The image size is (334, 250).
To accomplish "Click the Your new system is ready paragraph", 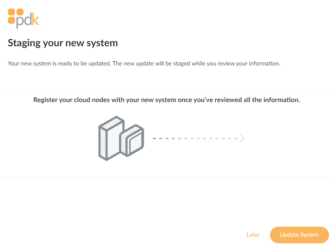I will 144,63.
